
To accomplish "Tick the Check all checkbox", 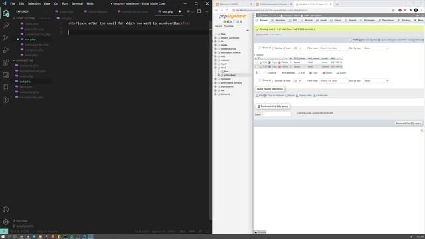I will click(265, 73).
